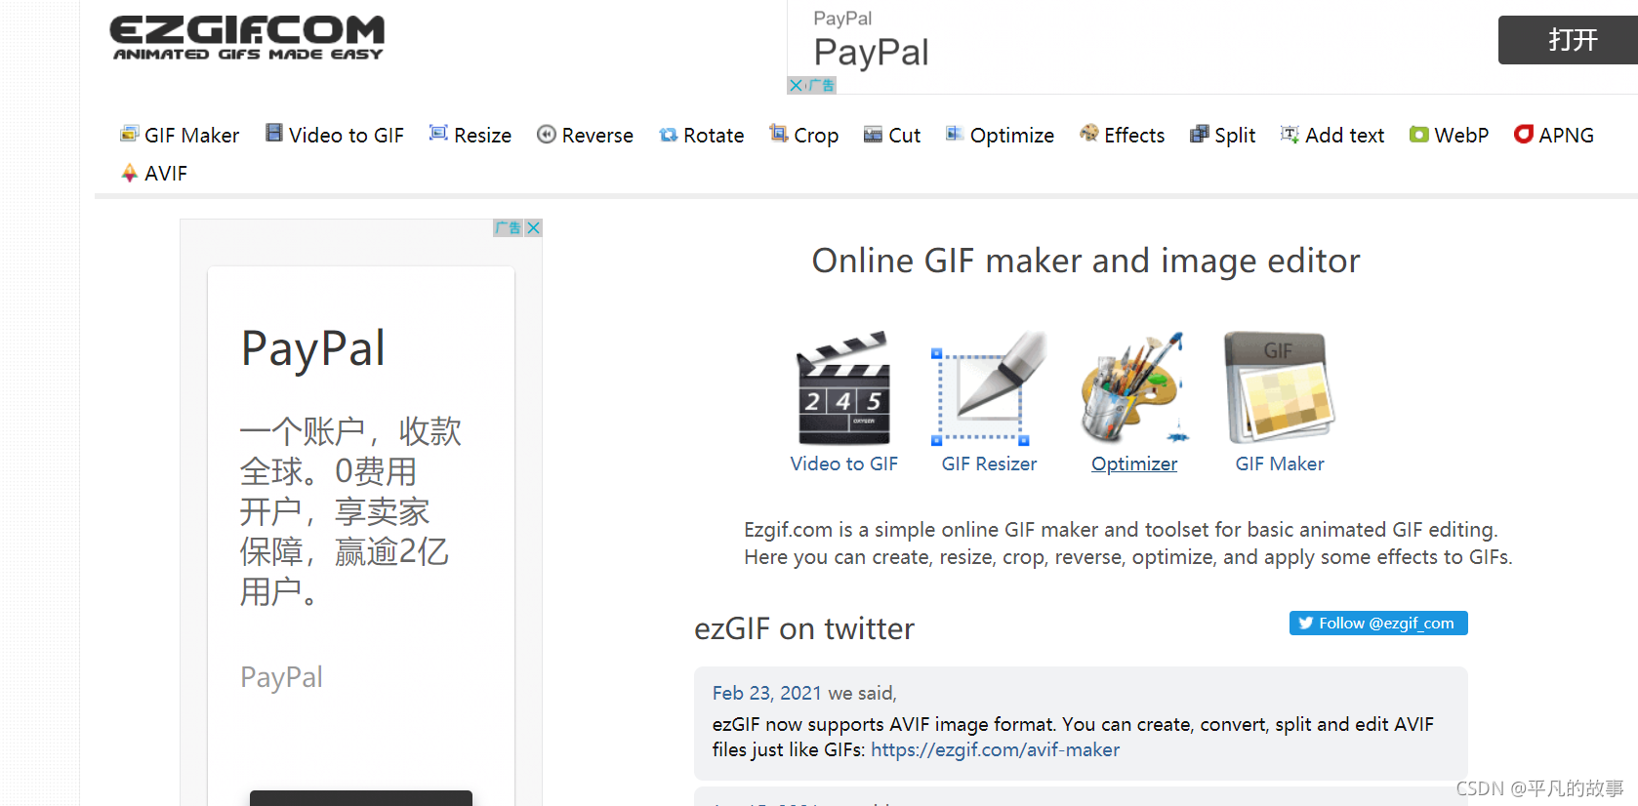Viewport: 1638px width, 806px height.
Task: Click the Chinese PayPal ad description text
Action: [x=350, y=511]
